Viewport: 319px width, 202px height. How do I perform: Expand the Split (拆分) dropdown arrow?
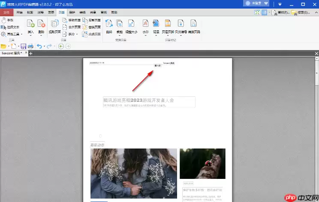pyautogui.click(x=77, y=34)
